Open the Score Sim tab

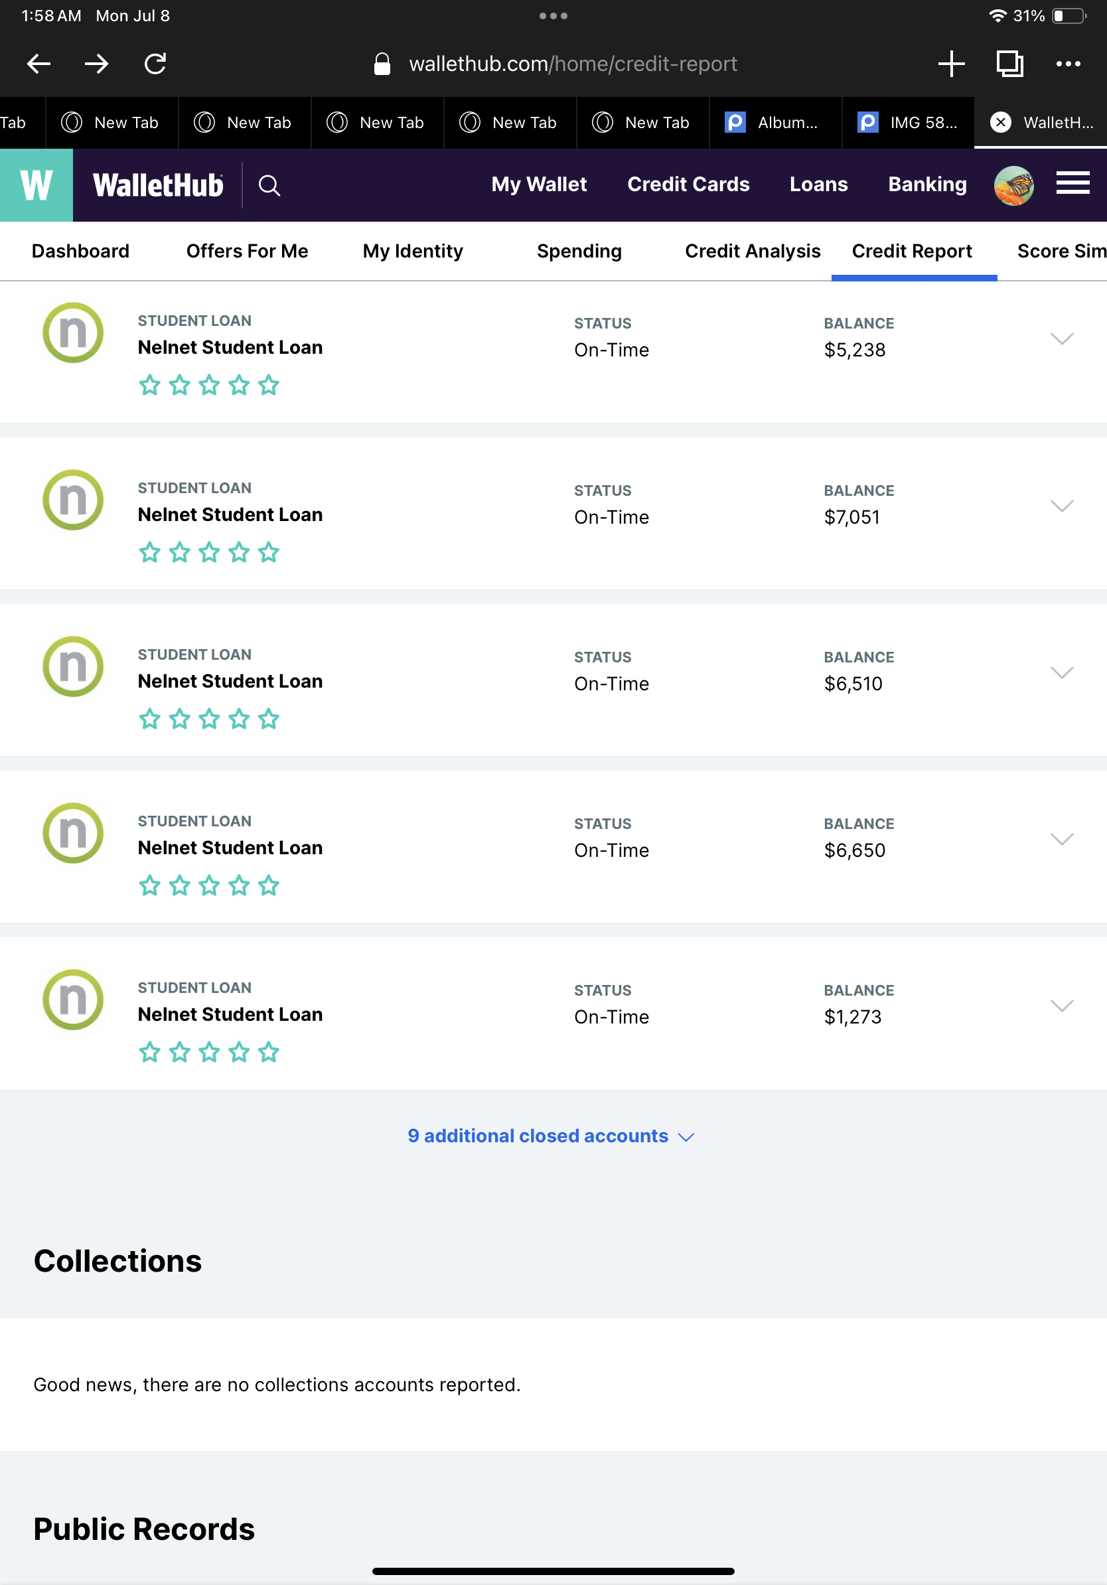pos(1061,251)
